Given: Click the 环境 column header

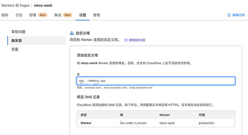Looking at the screenshot, I should tap(202, 115).
